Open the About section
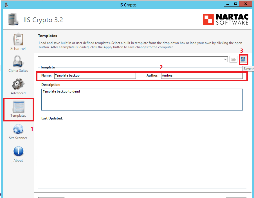Image resolution: width=254 pixels, height=198 pixels. point(18,154)
